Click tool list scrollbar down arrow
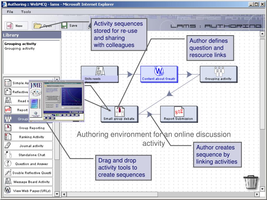267x200 pixels. 57,194
